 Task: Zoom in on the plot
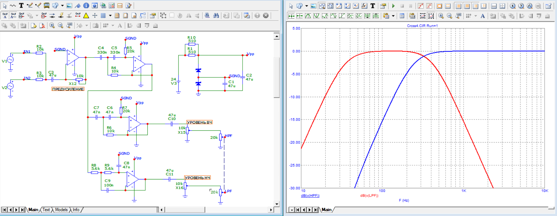pyautogui.click(x=441, y=16)
